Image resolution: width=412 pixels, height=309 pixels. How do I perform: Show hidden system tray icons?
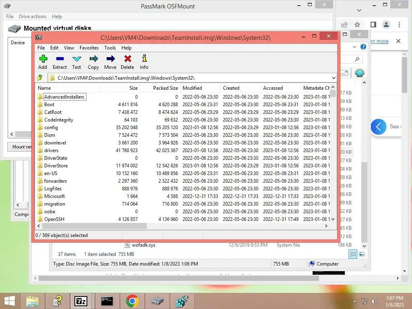[354, 301]
